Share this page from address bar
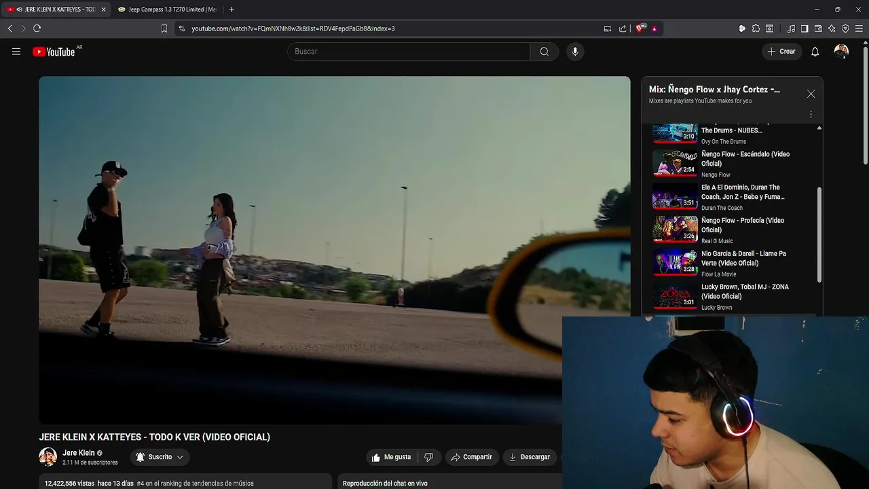 623,29
